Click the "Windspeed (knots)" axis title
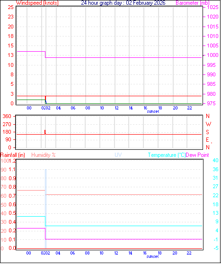Screen dimensions: 221x265 coord(37,3)
